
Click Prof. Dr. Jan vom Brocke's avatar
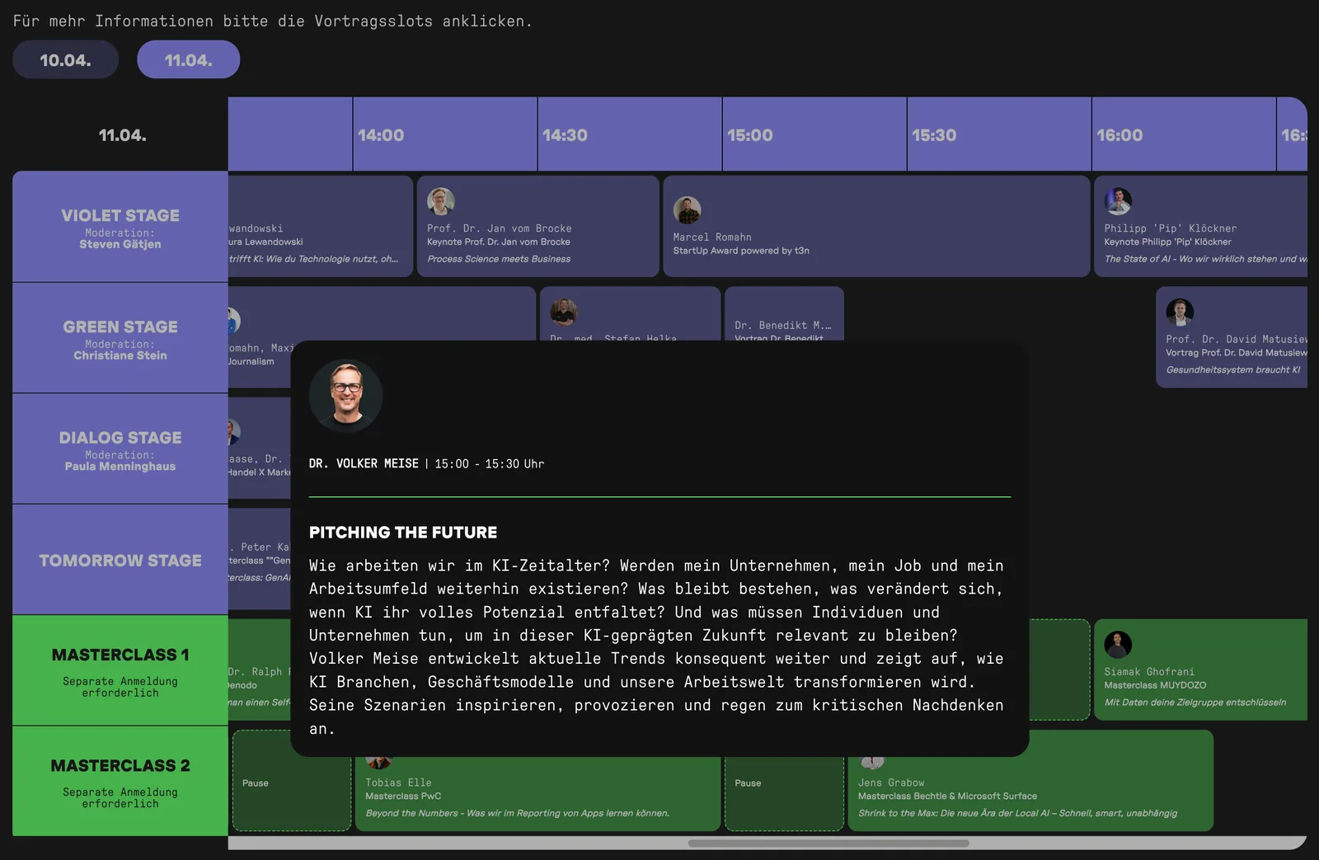pos(441,201)
